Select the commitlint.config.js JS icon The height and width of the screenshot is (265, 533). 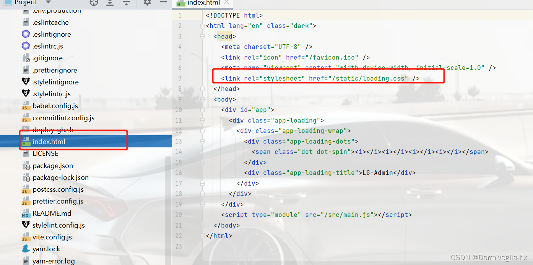[26, 118]
